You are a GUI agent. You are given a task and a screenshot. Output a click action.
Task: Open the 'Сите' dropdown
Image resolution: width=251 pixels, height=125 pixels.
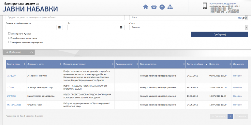[188, 18]
